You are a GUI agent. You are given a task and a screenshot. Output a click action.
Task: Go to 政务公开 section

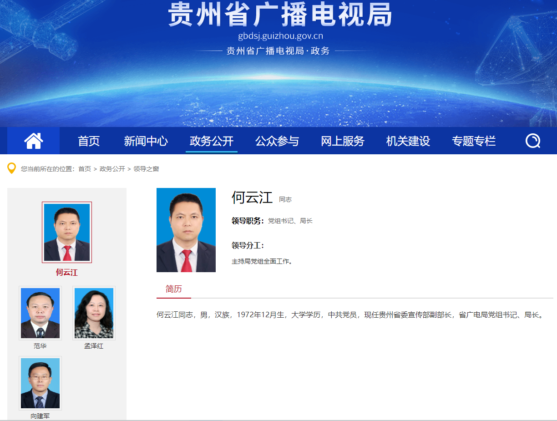[x=212, y=141]
